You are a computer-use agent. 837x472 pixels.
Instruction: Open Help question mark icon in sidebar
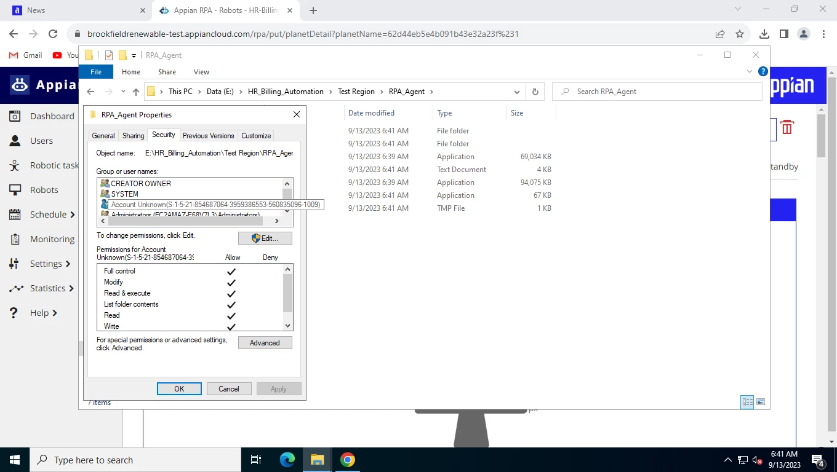(14, 313)
